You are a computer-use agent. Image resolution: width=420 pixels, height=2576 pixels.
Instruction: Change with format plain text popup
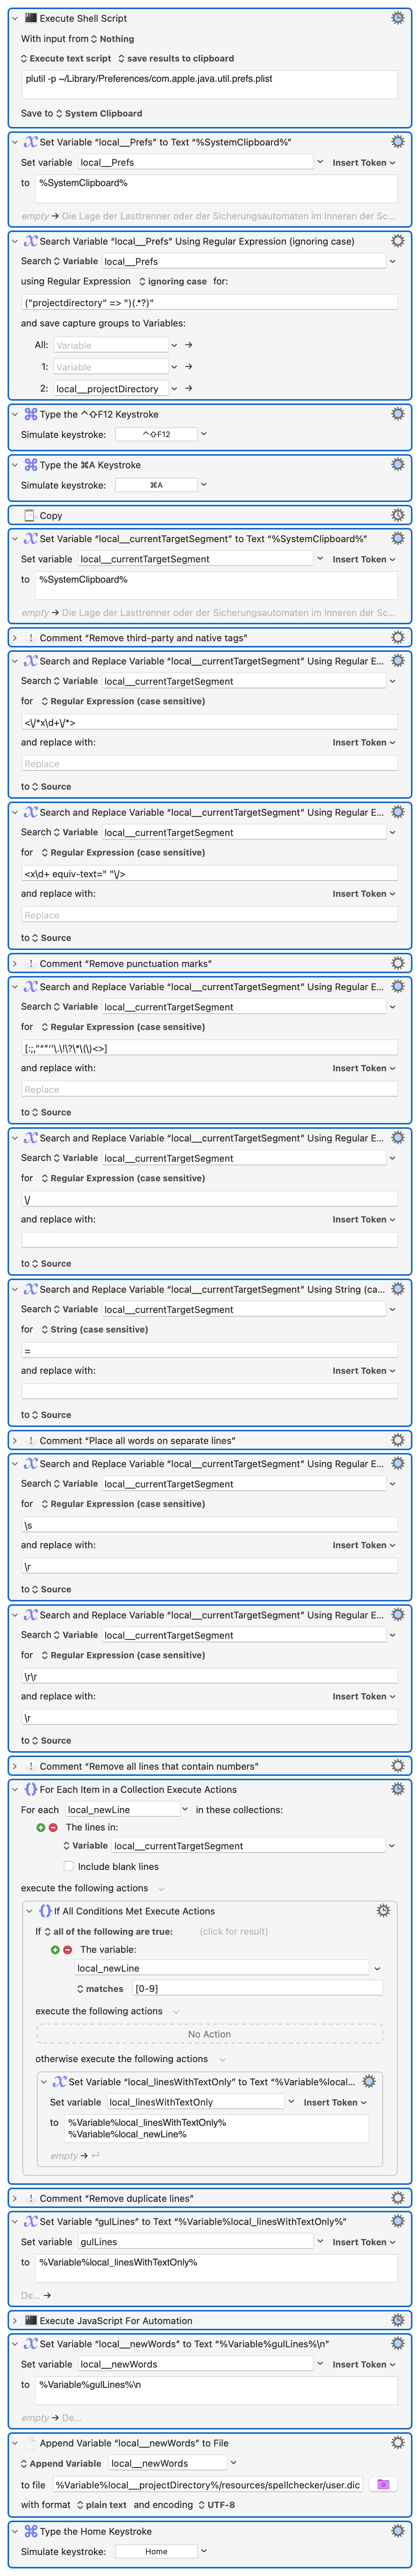(102, 2505)
